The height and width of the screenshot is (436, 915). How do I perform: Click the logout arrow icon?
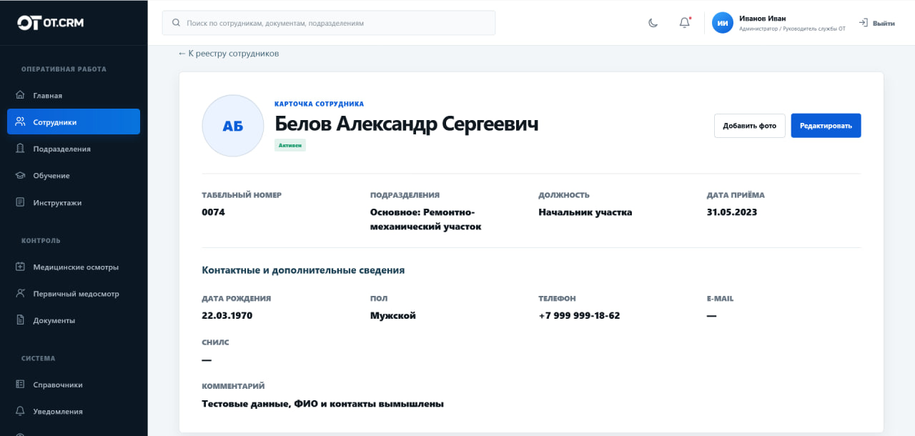[863, 23]
